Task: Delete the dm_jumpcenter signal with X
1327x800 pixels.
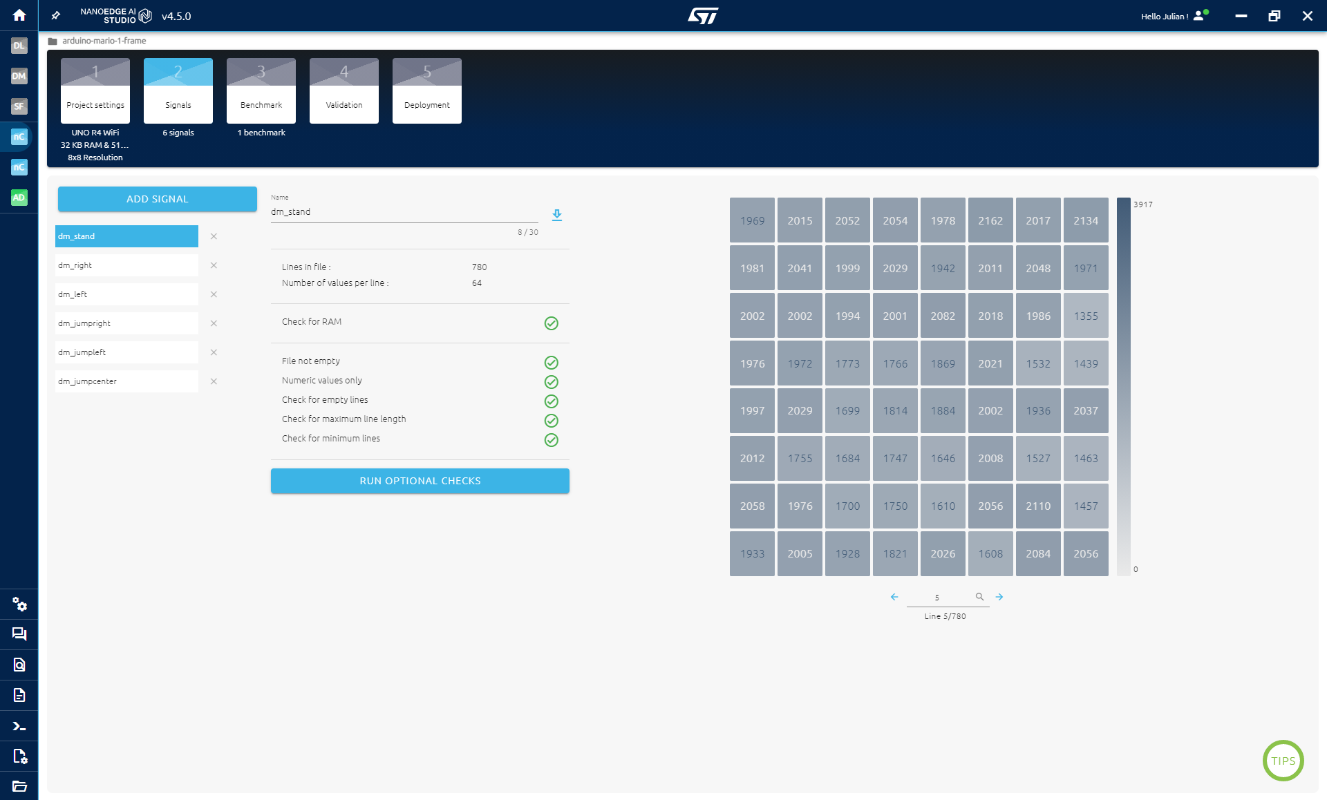Action: (214, 381)
